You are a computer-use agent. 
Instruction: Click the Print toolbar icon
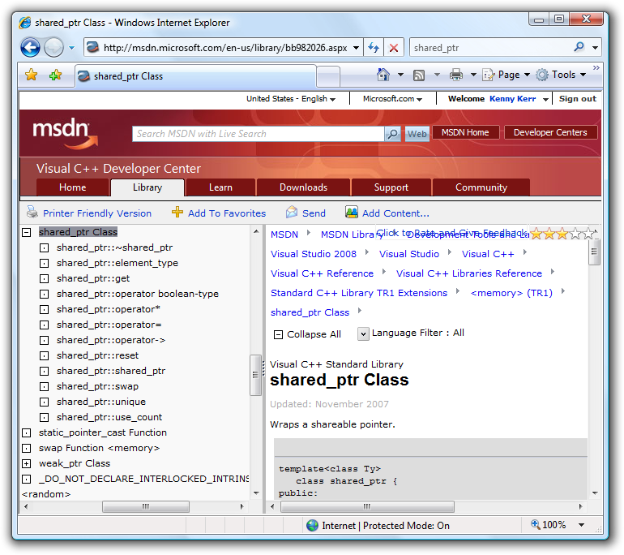click(x=456, y=75)
